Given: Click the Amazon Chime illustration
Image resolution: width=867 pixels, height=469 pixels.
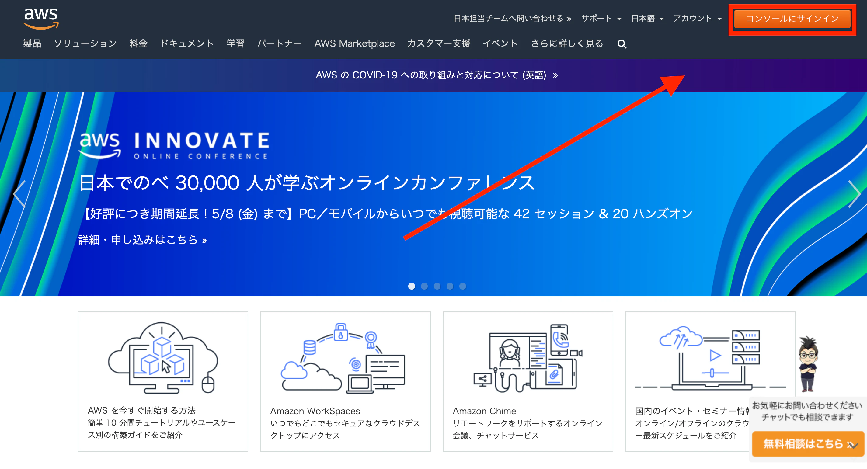Looking at the screenshot, I should tap(528, 358).
